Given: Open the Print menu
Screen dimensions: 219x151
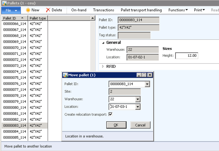Looking at the screenshot, I should pyautogui.click(x=199, y=10).
